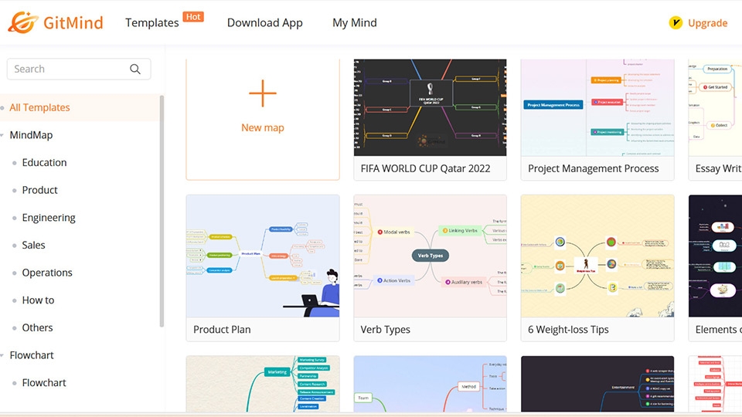This screenshot has width=742, height=417.
Task: Open the 6 Weight-loss Tips thumbnail
Action: [597, 256]
